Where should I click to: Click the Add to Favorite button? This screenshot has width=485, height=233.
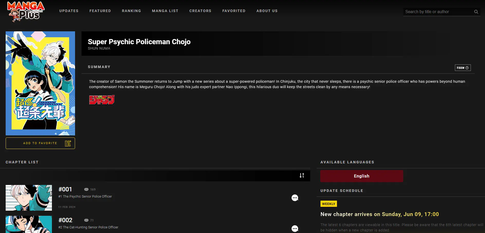click(x=40, y=143)
